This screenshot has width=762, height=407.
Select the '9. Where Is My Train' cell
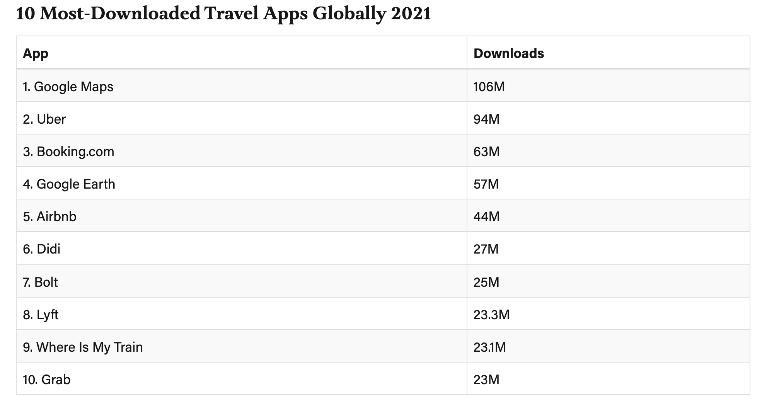(x=242, y=346)
